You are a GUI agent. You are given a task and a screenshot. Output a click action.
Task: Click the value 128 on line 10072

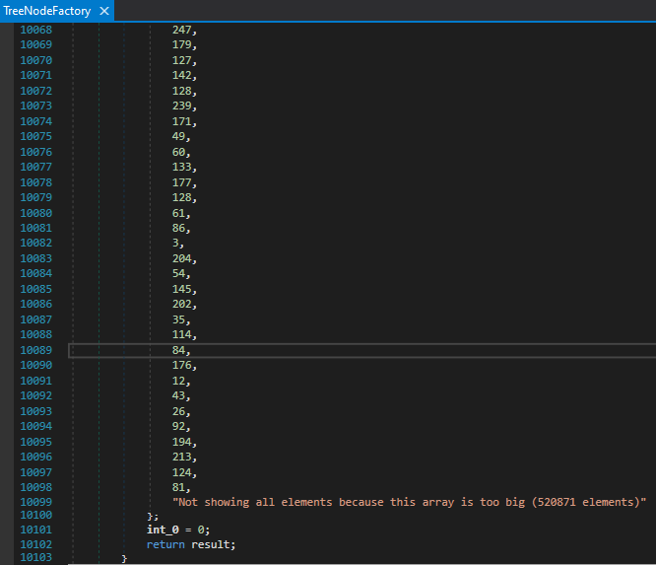tap(181, 91)
